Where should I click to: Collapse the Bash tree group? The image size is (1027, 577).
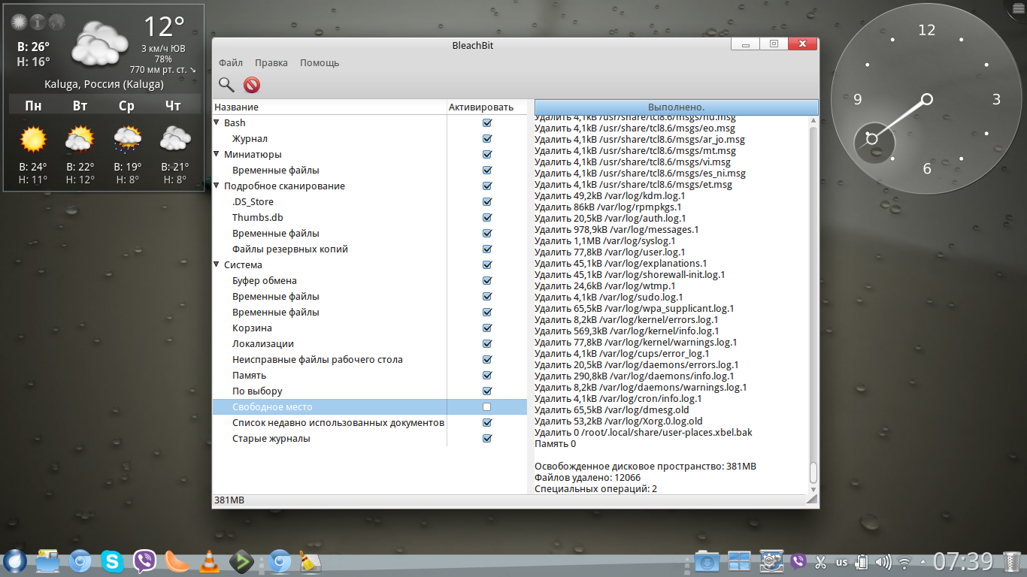[217, 122]
